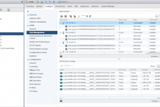Click the binoculars Find icon under Disk Groups table

[x=61, y=56]
